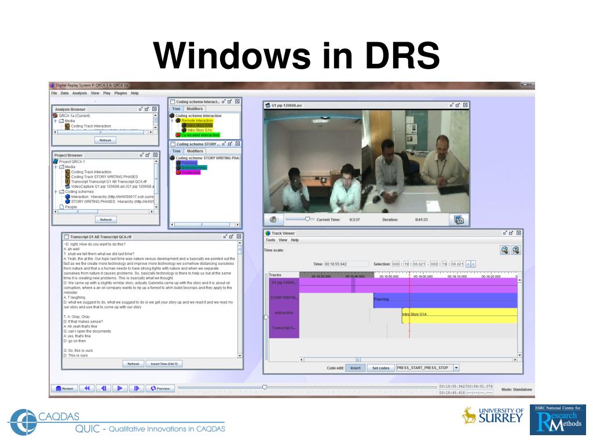Viewport: 593px width, 445px height.
Task: Click the Preview button
Action: 160,388
